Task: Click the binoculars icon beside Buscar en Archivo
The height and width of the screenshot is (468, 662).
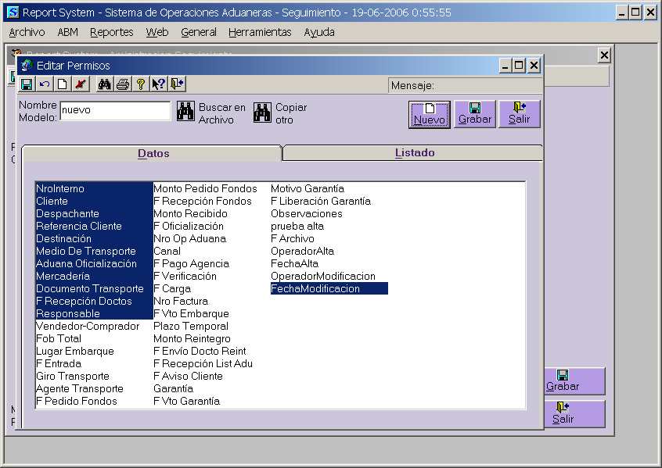Action: pos(185,112)
